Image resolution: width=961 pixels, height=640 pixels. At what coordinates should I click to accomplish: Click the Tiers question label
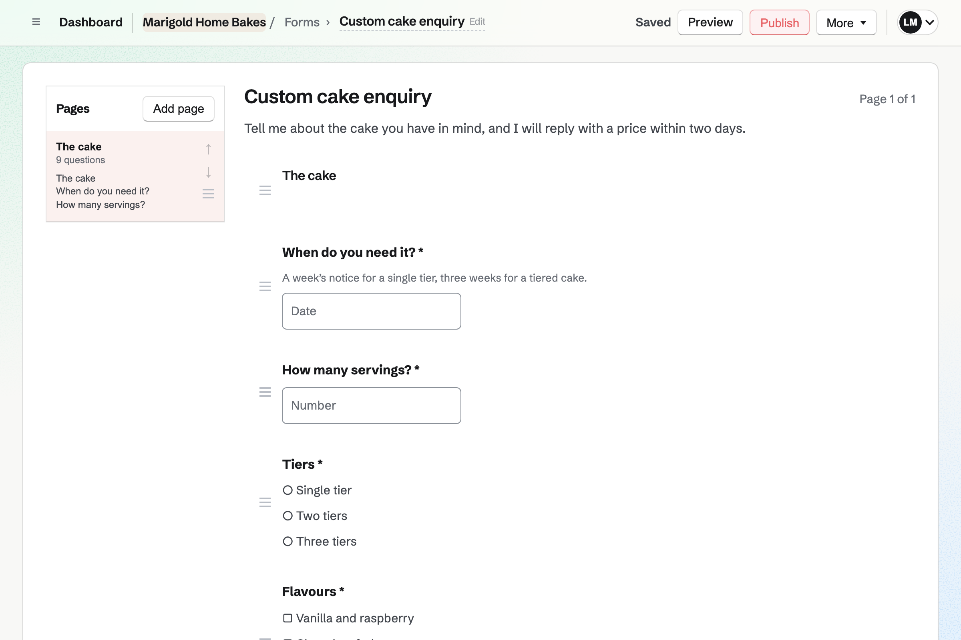point(302,464)
